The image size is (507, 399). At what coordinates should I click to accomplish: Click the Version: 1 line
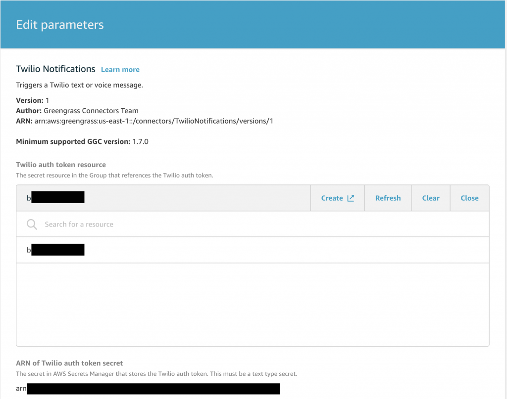coord(32,100)
